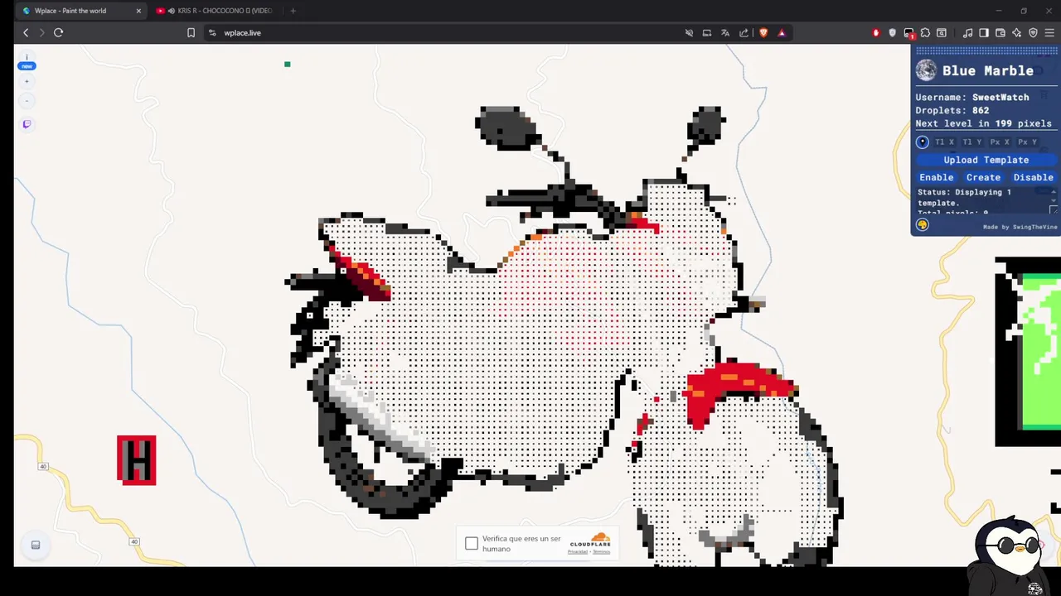Click the red H pixel art
The image size is (1061, 596).
pyautogui.click(x=137, y=459)
